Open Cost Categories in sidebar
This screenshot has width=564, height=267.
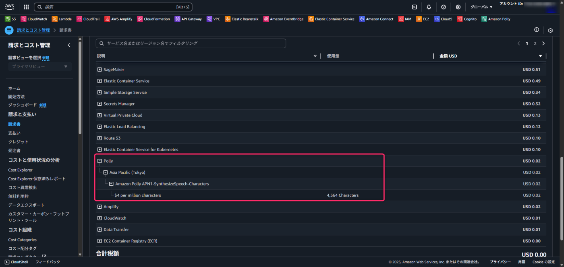click(x=22, y=240)
